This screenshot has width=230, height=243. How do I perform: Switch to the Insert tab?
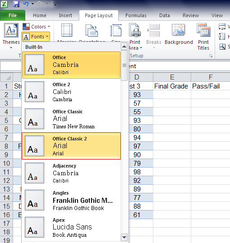[x=65, y=15]
